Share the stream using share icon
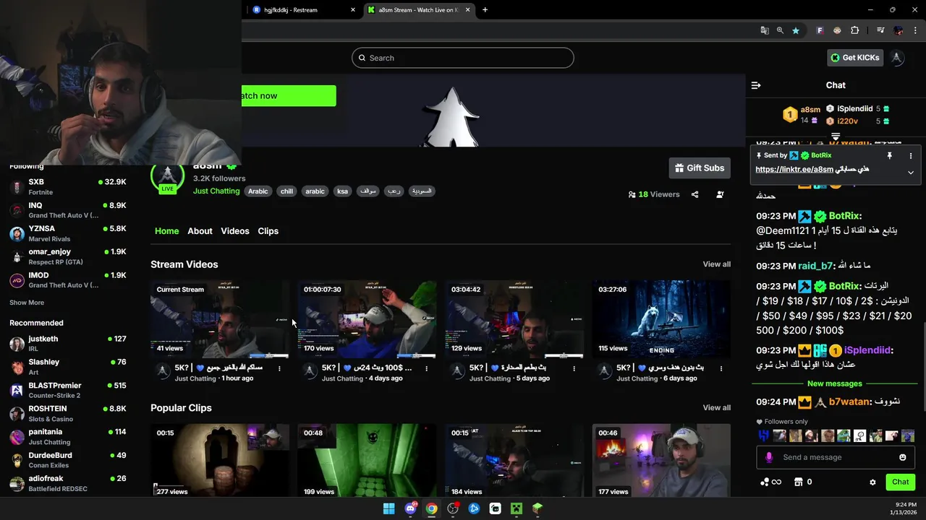Screen dimensions: 926x520 tap(694, 194)
